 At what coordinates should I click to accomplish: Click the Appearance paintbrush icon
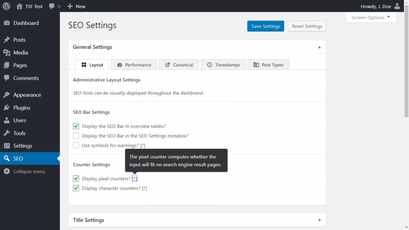coord(8,95)
